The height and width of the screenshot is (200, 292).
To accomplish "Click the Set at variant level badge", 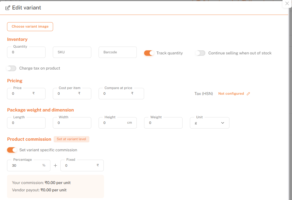I will pyautogui.click(x=72, y=139).
